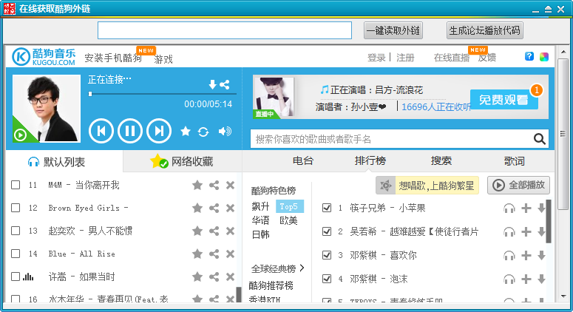Share the currently playing song
Image resolution: width=573 pixels, height=312 pixels.
pyautogui.click(x=224, y=85)
